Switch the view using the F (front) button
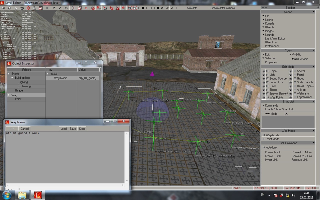This screenshot has height=200, width=320. (x=139, y=8)
